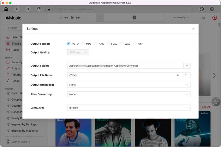Open the Calvin Harris playlist
Screen dimensions: 221x147
click(x=14, y=93)
